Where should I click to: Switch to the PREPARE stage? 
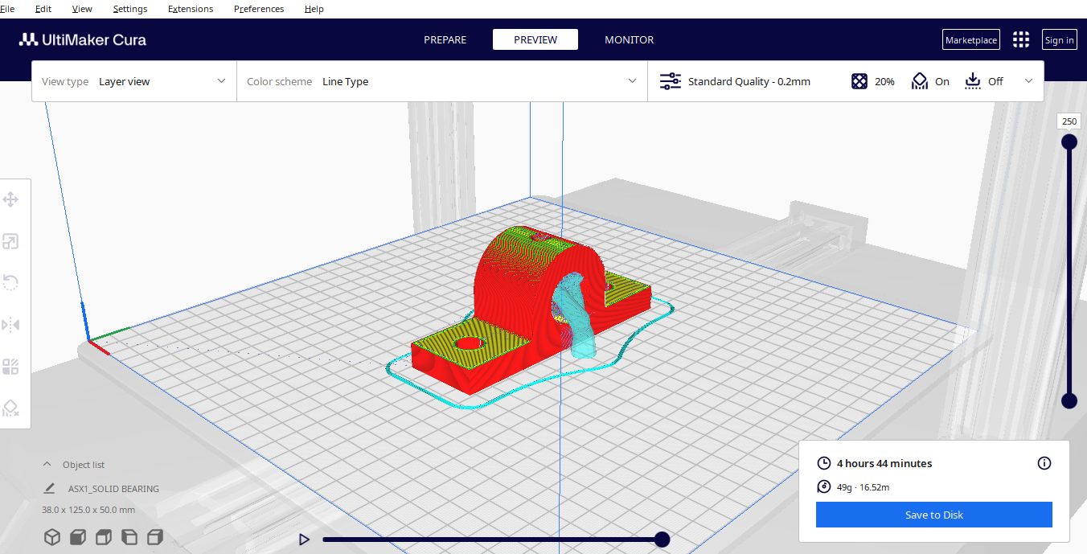click(445, 39)
